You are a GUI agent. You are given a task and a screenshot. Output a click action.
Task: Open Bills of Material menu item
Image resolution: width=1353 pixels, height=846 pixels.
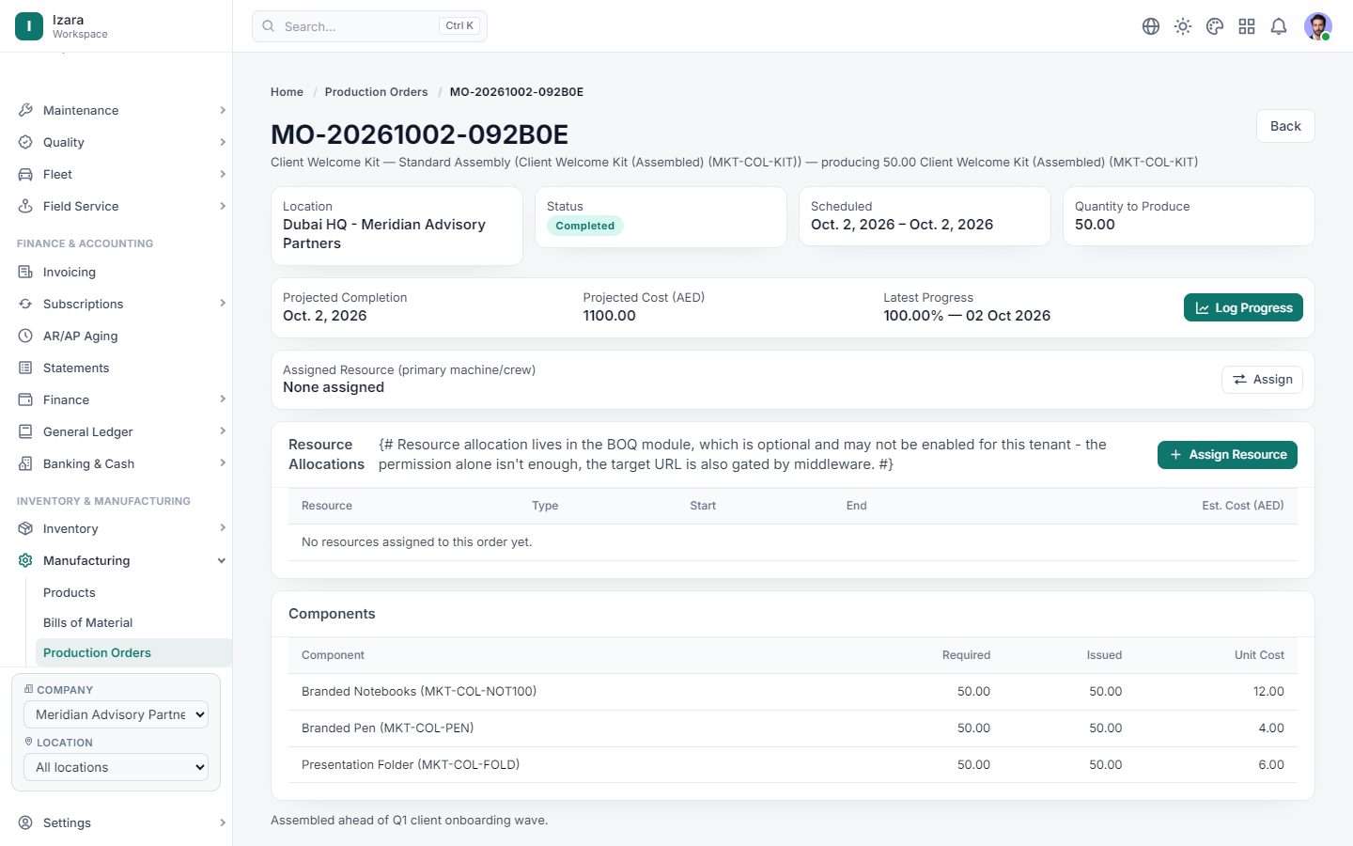pyautogui.click(x=88, y=622)
